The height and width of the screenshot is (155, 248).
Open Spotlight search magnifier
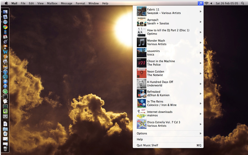point(242,3)
